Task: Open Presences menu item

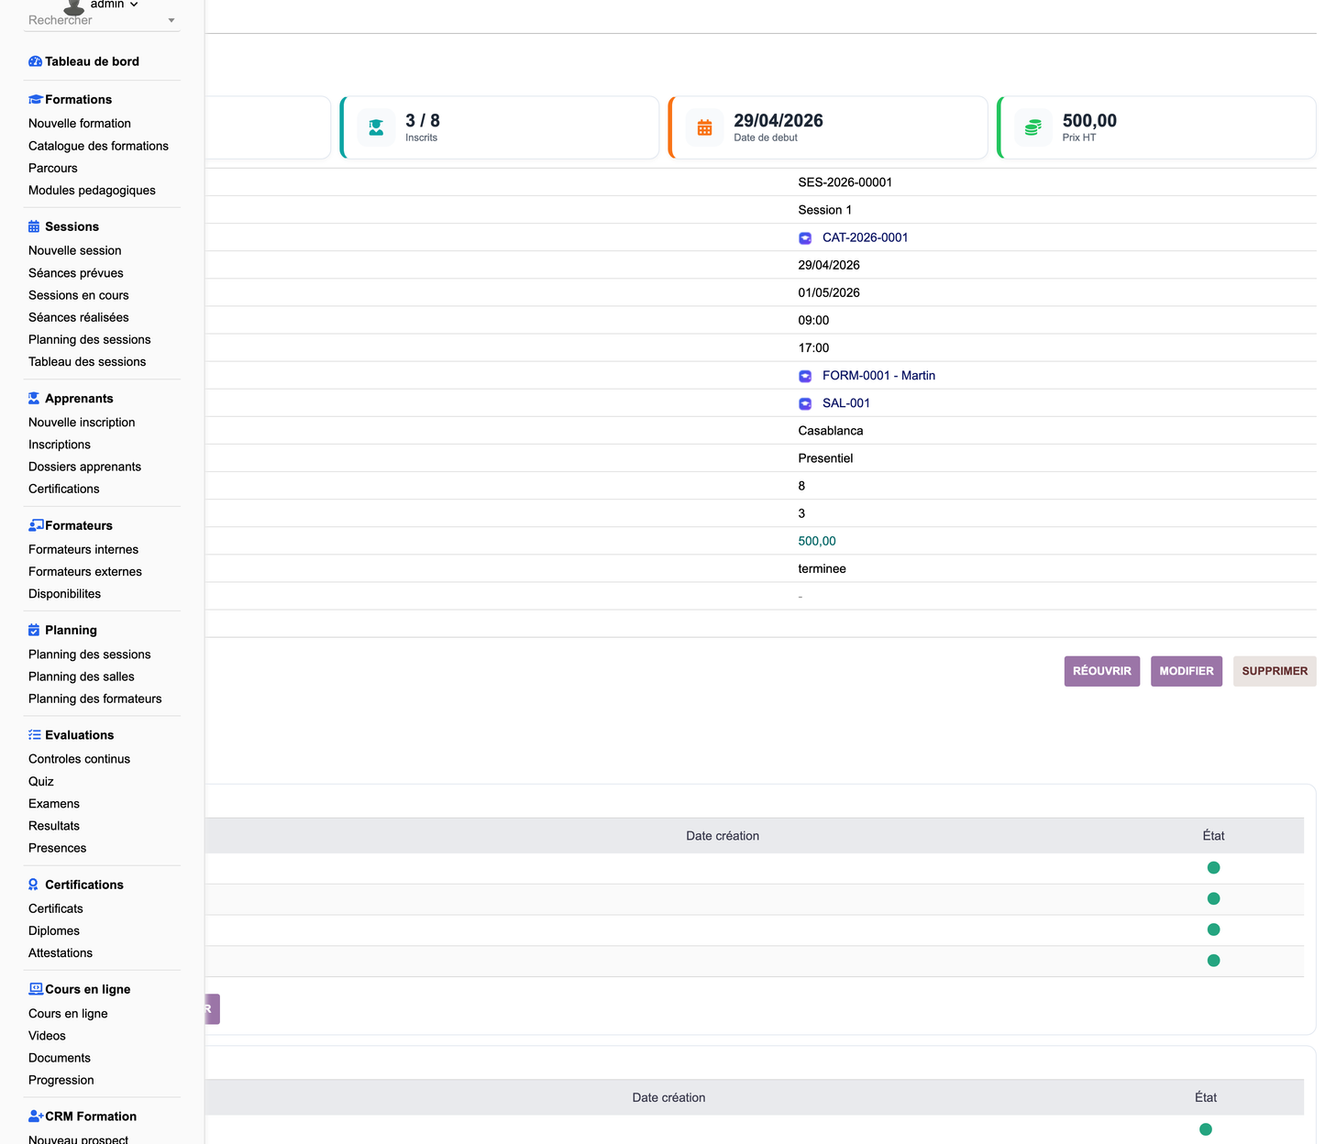Action: click(x=58, y=848)
